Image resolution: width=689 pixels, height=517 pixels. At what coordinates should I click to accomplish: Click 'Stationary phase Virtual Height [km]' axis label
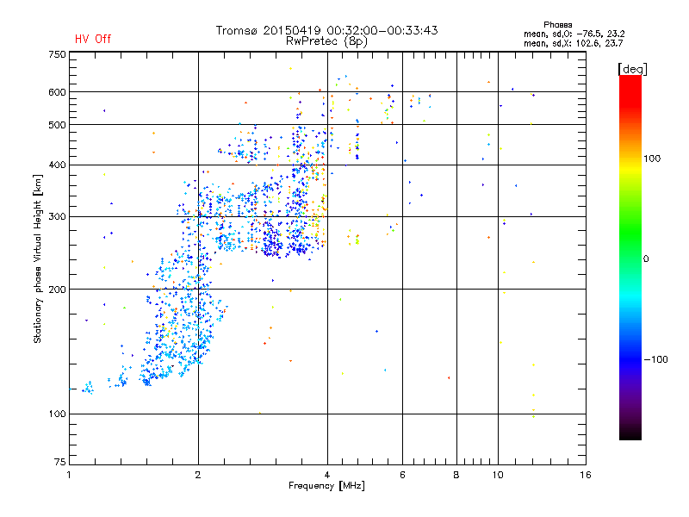click(38, 259)
